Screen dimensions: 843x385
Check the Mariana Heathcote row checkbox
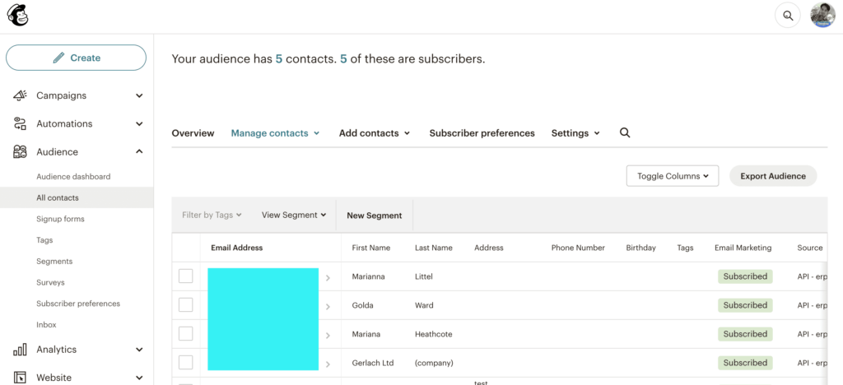[185, 333]
